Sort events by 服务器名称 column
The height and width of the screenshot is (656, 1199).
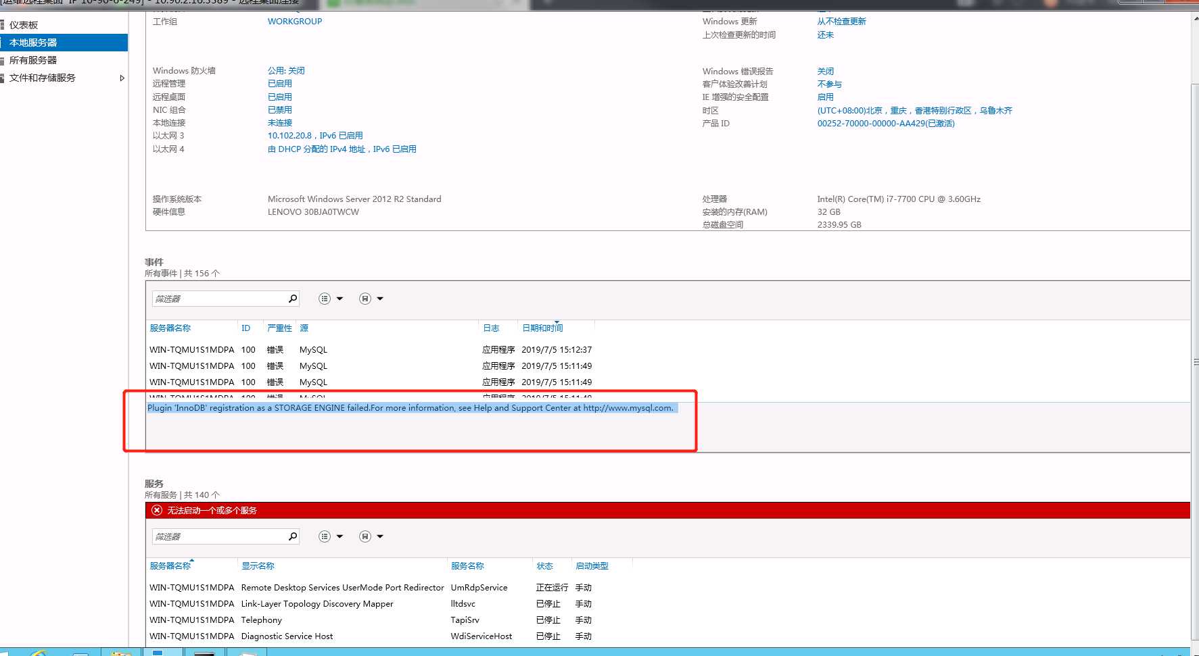[170, 328]
